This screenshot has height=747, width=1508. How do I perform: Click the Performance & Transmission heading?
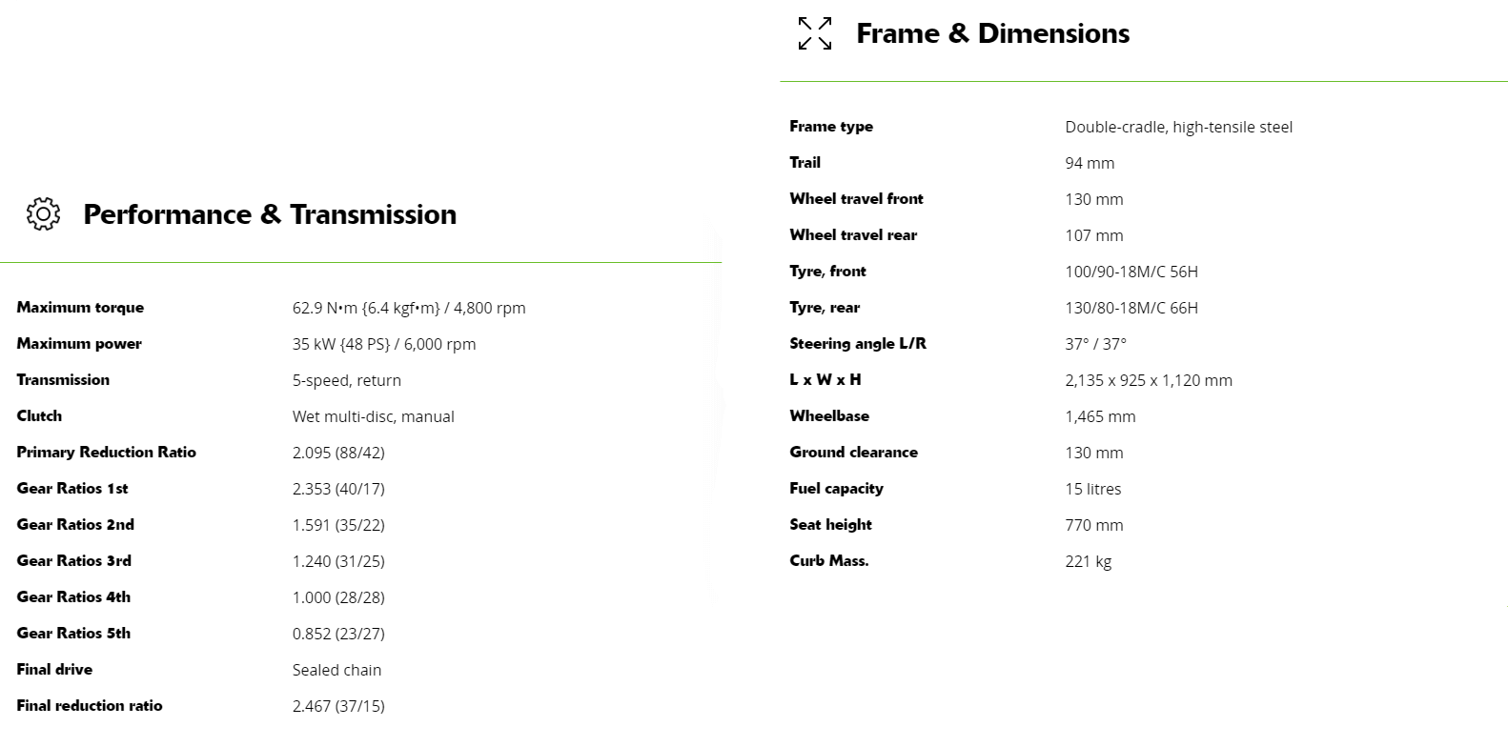point(270,214)
